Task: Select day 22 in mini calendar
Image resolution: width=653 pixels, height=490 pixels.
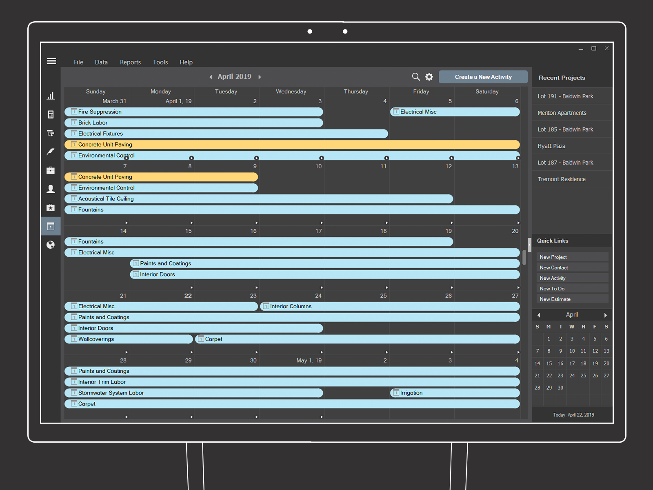Action: [549, 376]
